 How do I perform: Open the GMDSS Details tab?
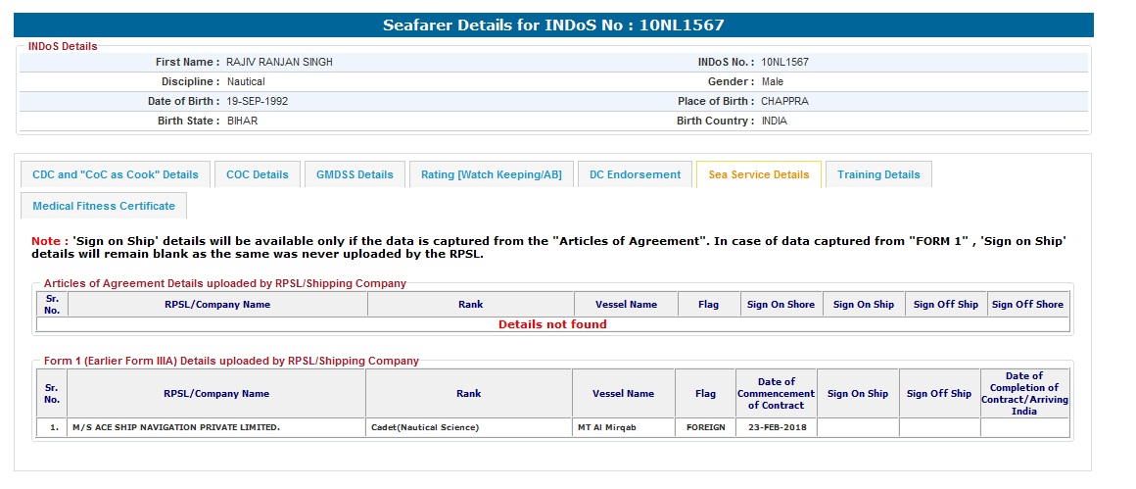point(355,174)
